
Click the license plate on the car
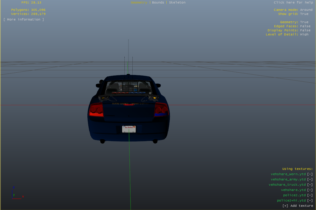(x=129, y=129)
